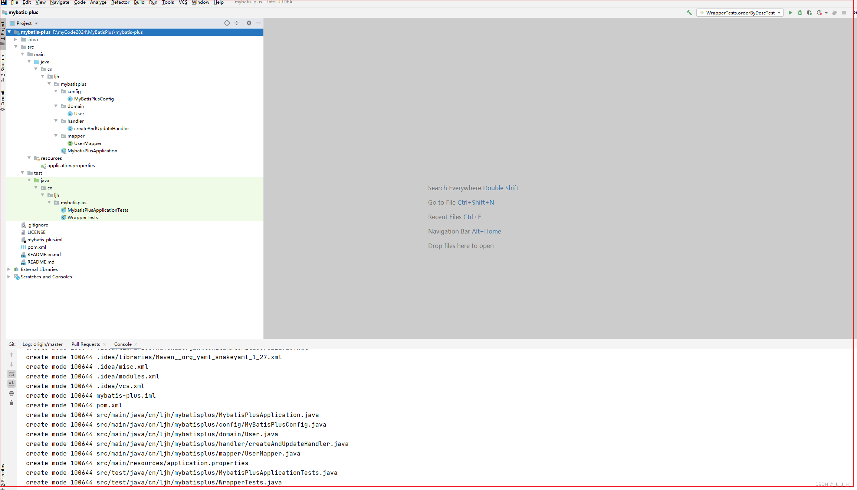Start debugging with the green bug icon
Image resolution: width=857 pixels, height=490 pixels.
(800, 13)
